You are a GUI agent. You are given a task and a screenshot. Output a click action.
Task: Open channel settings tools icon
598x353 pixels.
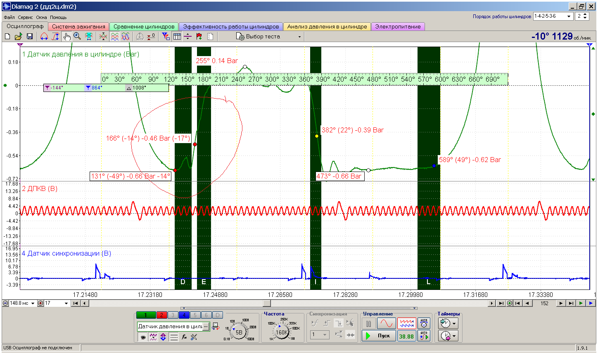pyautogui.click(x=194, y=337)
